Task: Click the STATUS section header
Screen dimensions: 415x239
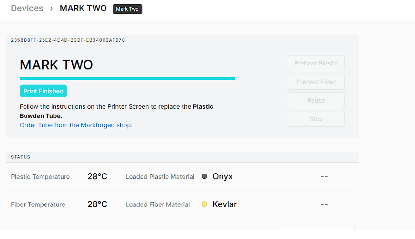Action: point(20,157)
